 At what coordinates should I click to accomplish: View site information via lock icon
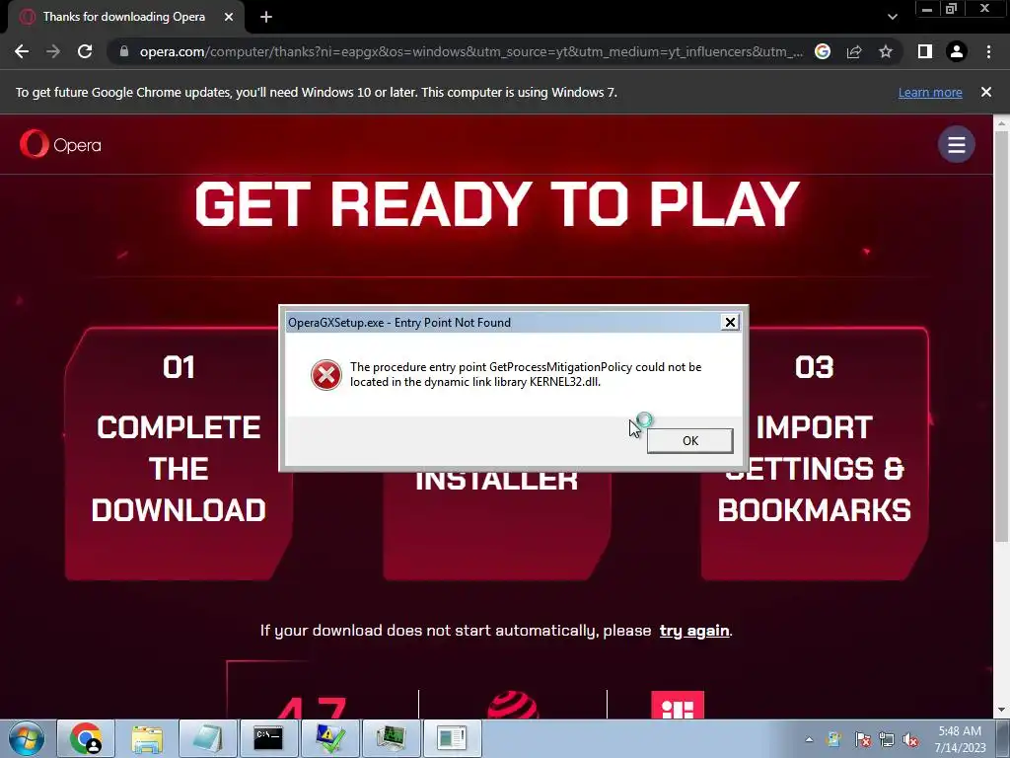pos(123,51)
